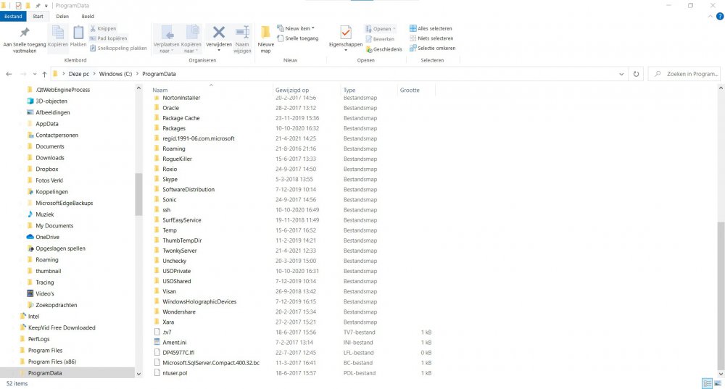725x389 pixels.
Task: Open the Bestand menu tab
Action: (13, 15)
